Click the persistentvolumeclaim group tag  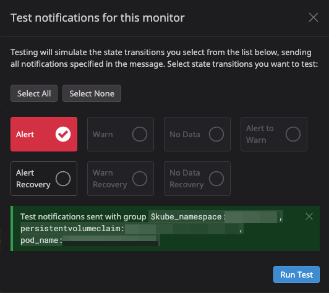132,228
